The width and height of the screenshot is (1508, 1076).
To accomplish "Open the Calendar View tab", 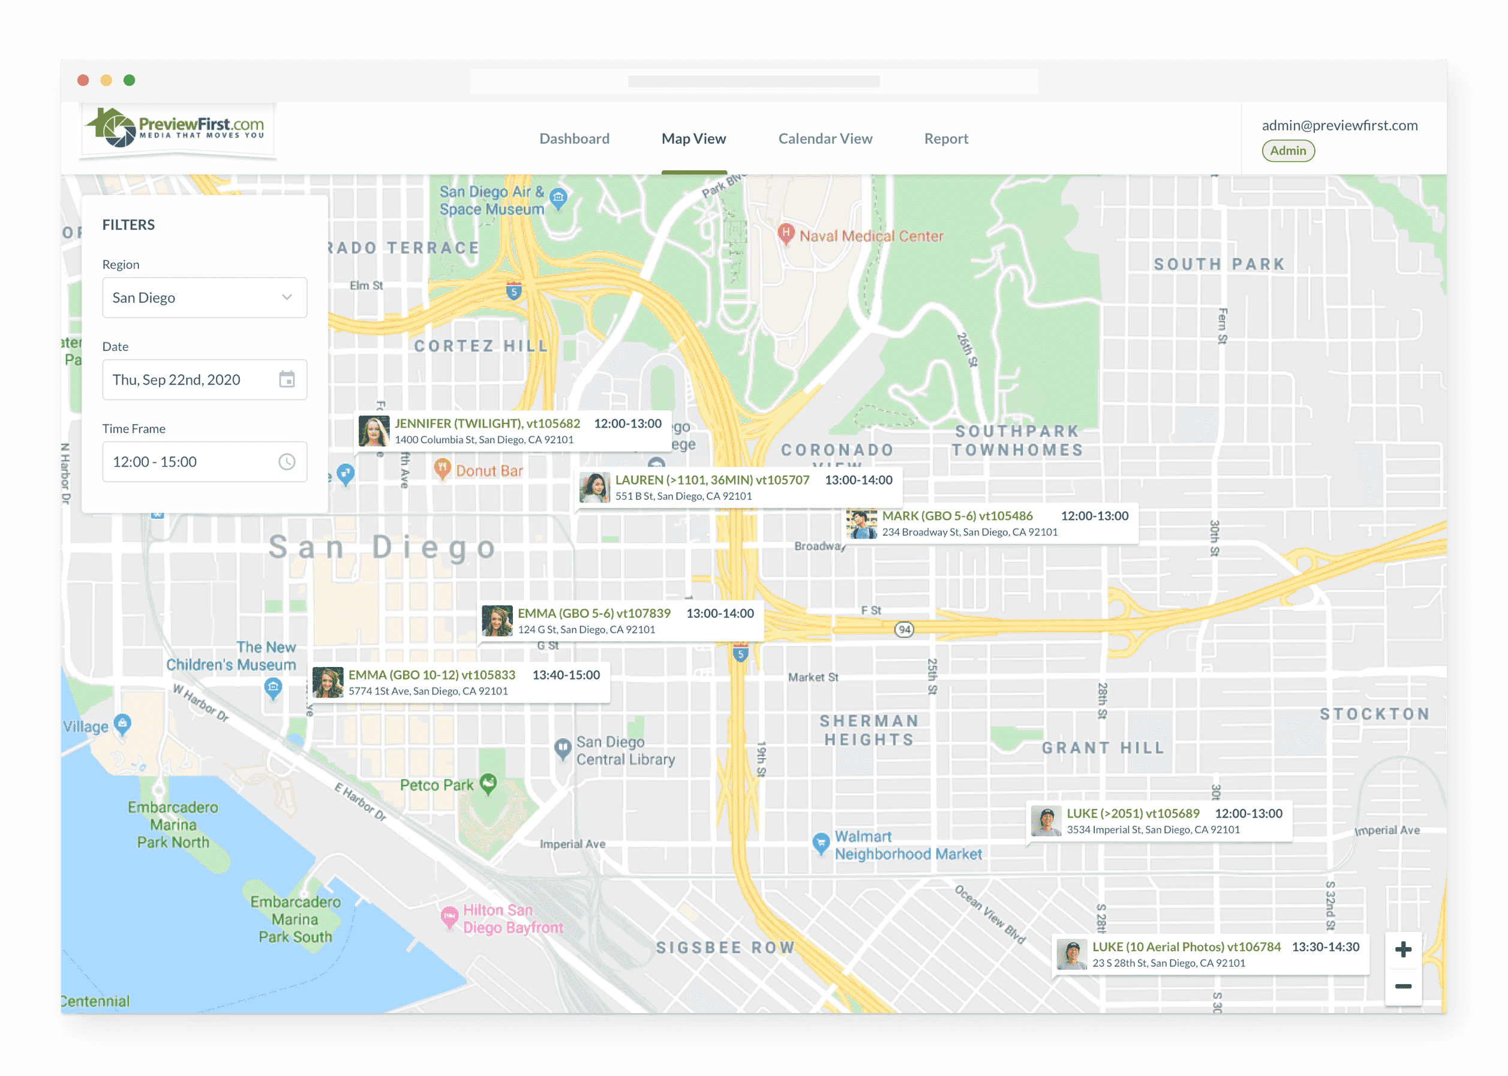I will [825, 139].
